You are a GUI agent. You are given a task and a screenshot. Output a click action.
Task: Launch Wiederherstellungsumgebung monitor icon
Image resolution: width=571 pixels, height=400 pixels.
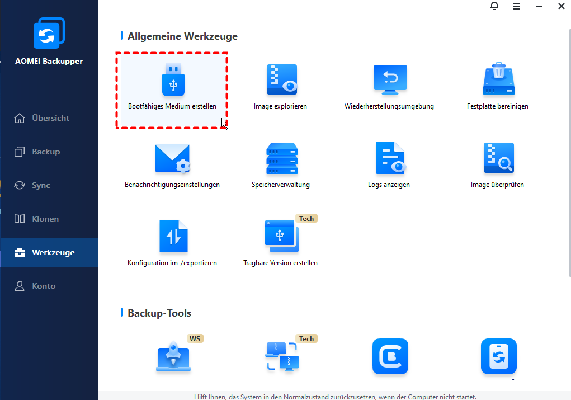click(390, 80)
